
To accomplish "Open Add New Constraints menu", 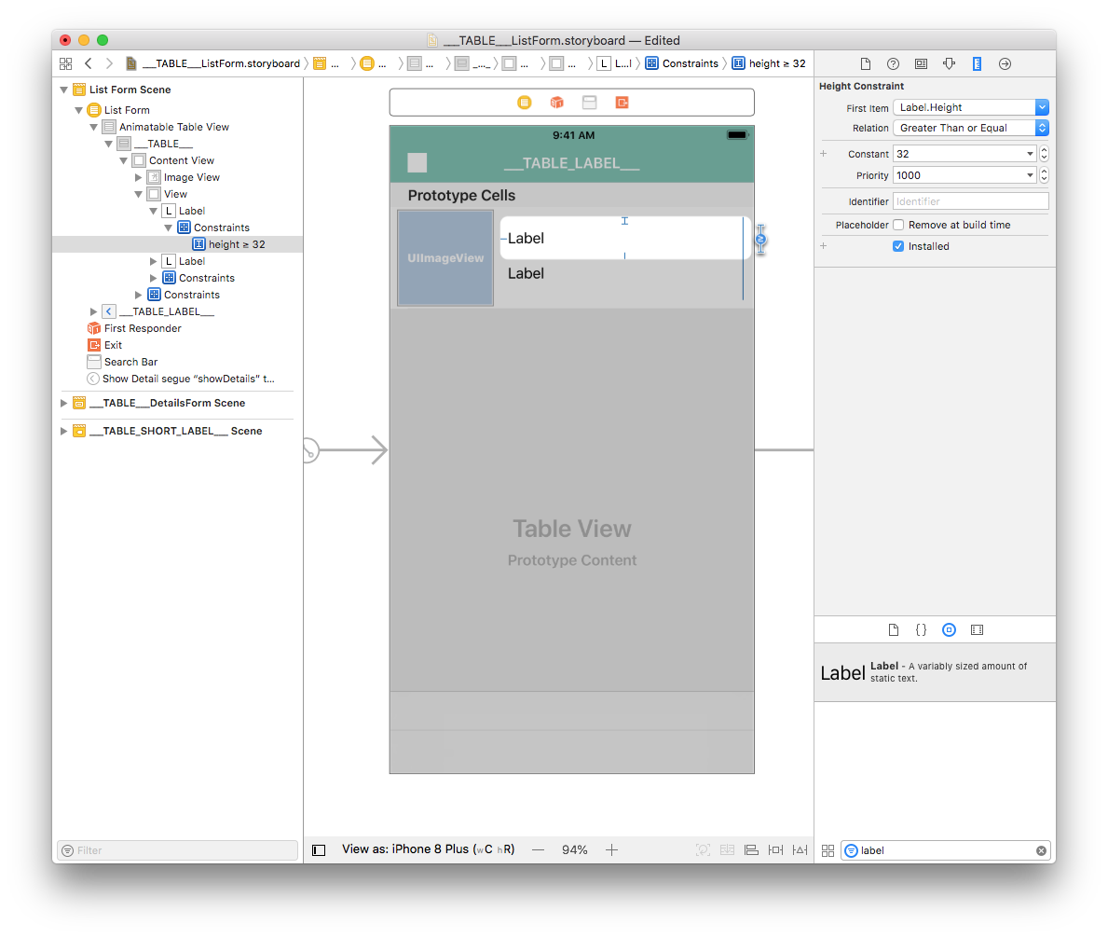I will (x=776, y=849).
